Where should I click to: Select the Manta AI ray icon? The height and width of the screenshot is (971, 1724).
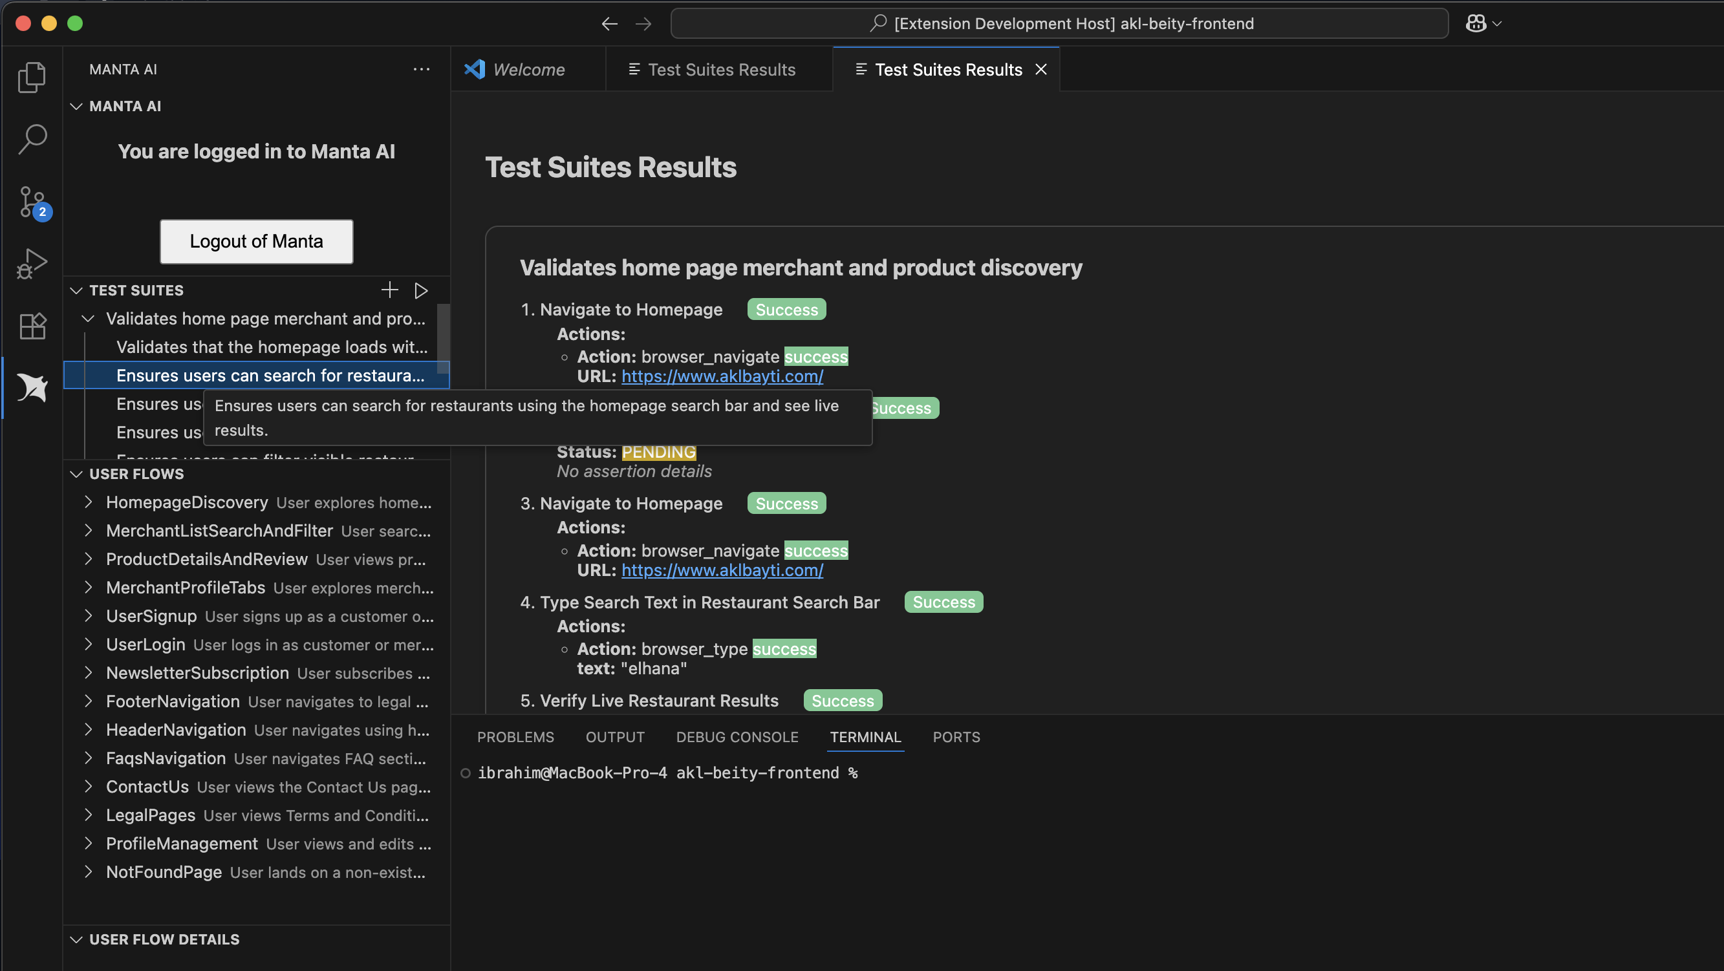coord(32,387)
